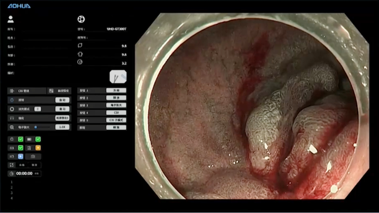379x213 pixels.
Task: Click the birthday input field, third row
Action: [x=47, y=47]
